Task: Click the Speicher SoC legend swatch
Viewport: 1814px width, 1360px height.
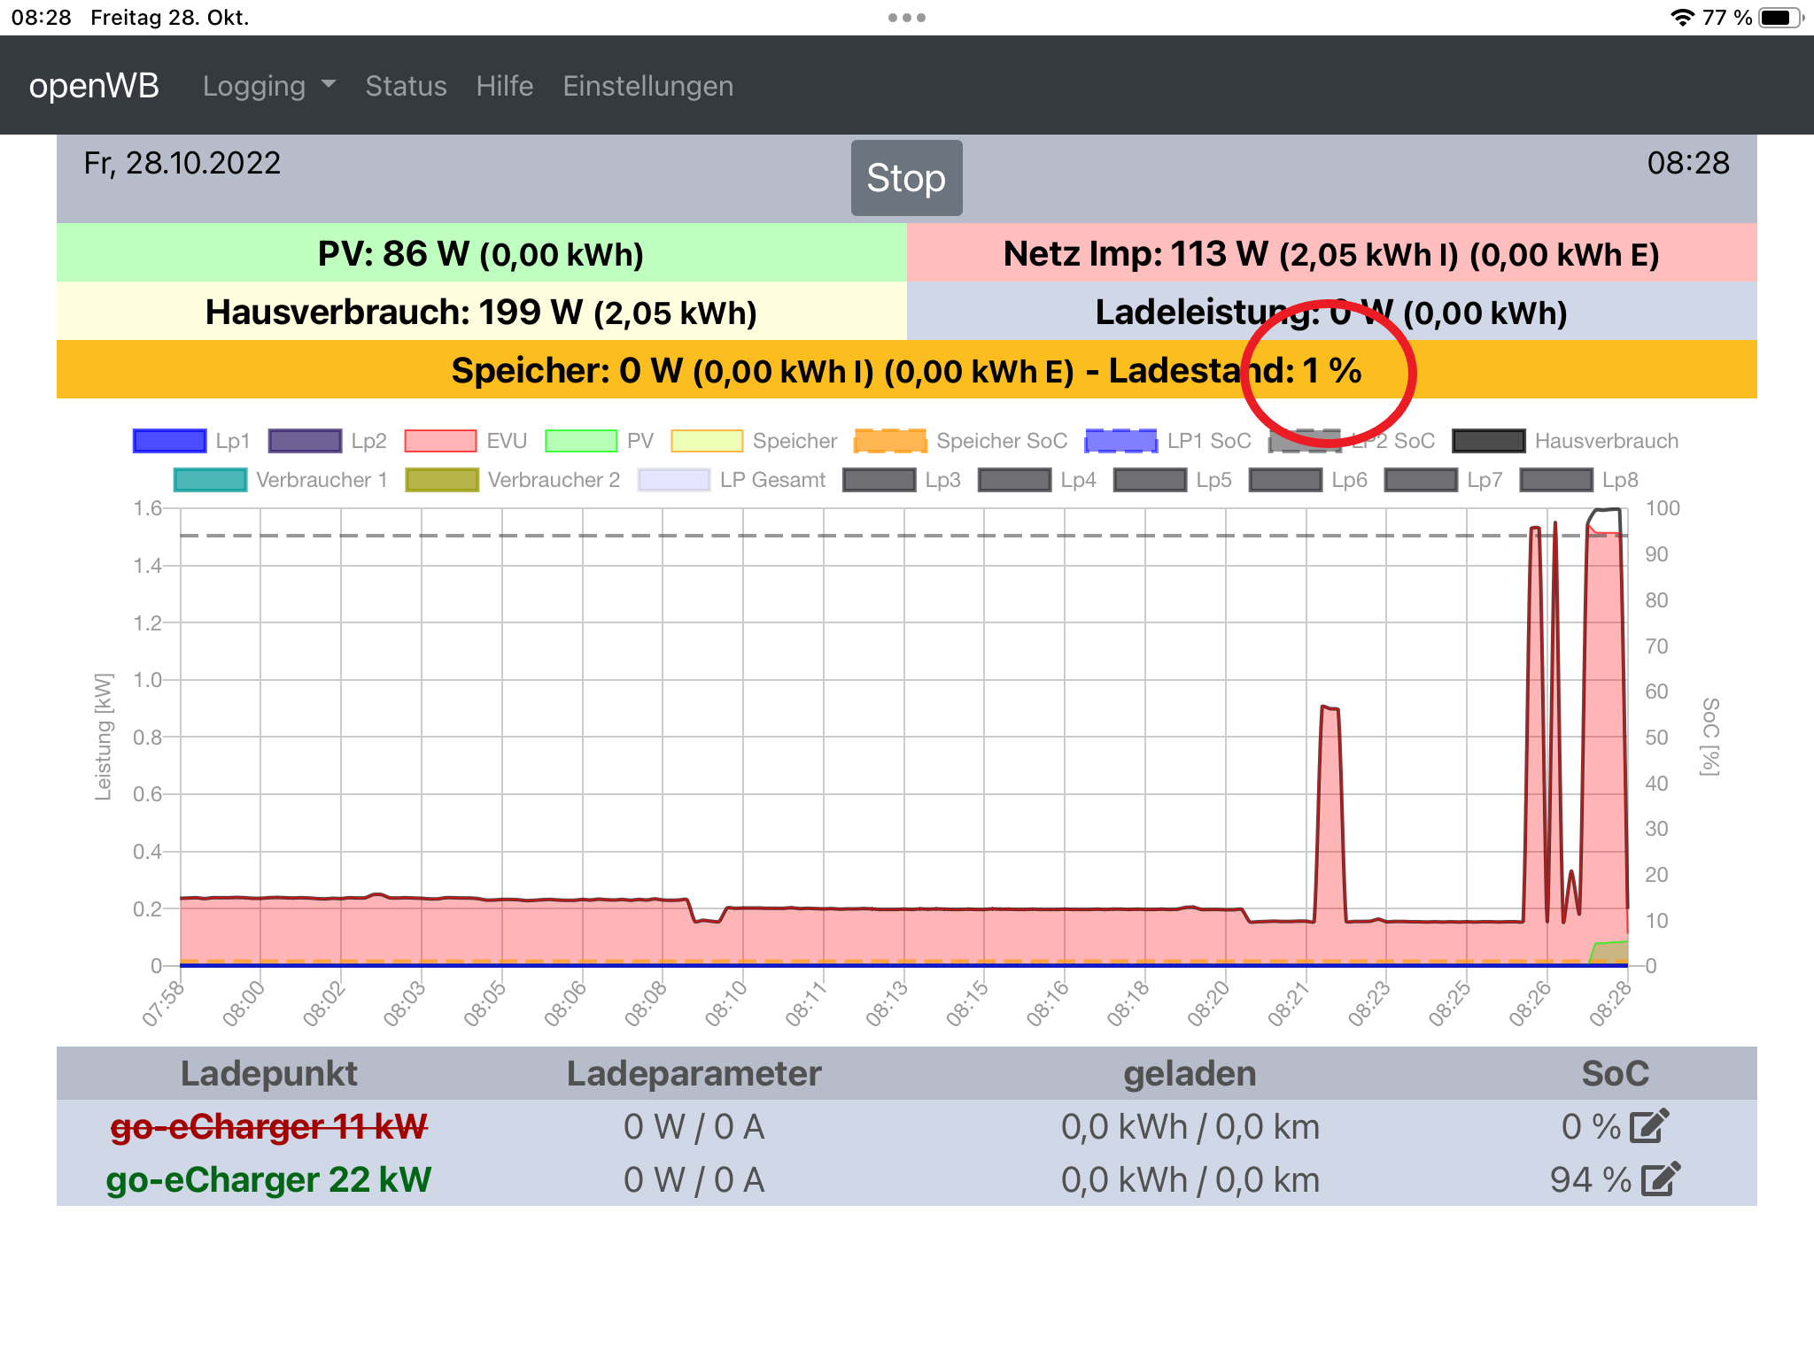Action: point(890,441)
